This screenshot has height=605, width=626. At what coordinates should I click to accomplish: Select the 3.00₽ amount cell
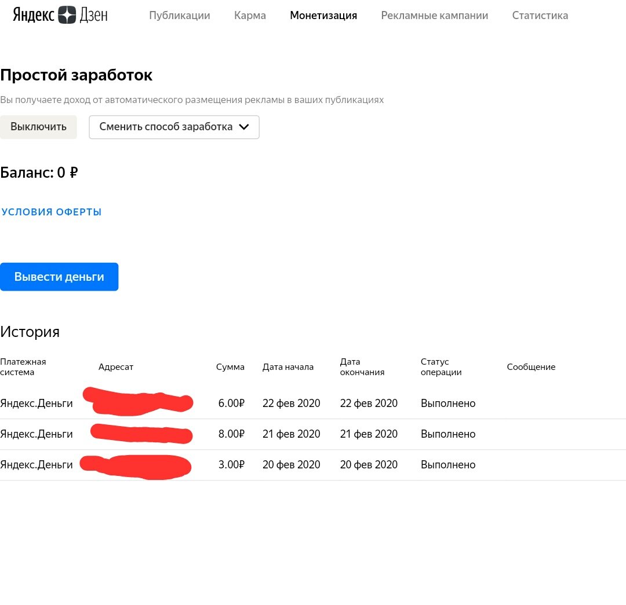[231, 465]
